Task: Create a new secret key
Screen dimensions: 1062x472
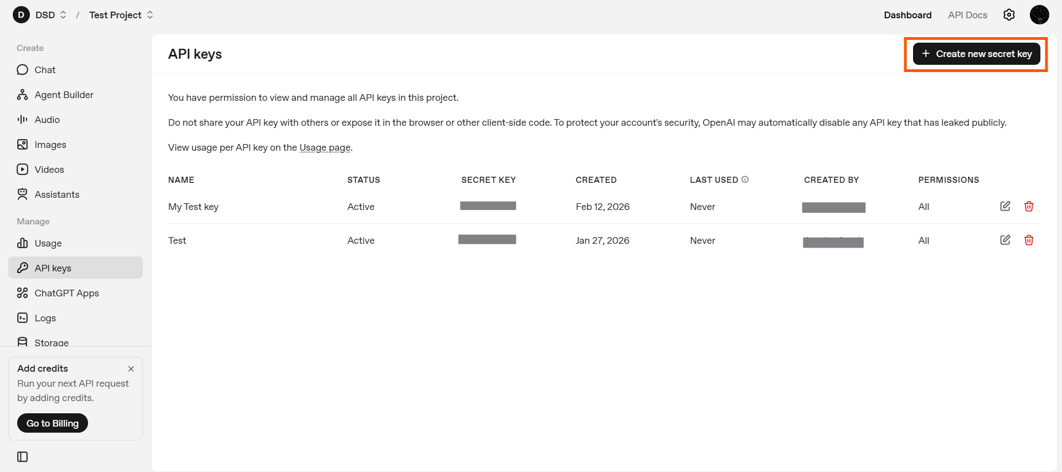Action: coord(976,54)
